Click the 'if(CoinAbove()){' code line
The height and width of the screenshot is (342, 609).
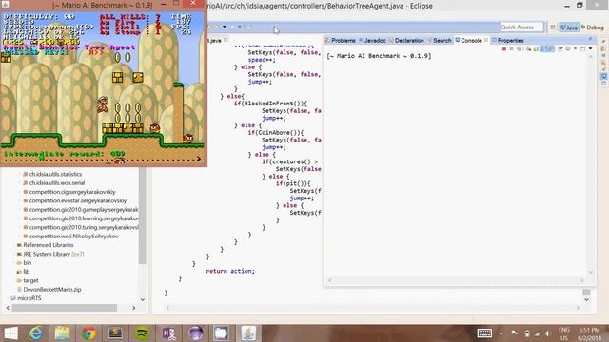(276, 133)
